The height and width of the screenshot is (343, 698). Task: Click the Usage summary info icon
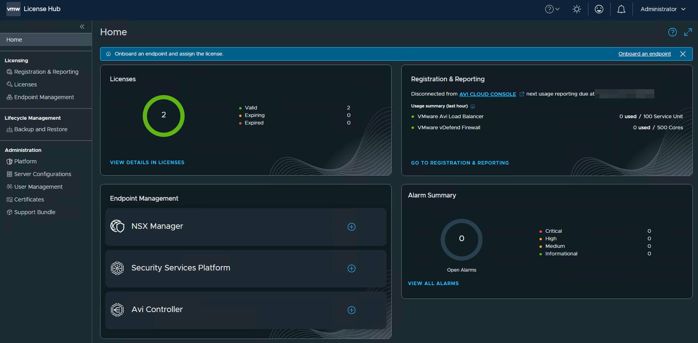pos(473,106)
